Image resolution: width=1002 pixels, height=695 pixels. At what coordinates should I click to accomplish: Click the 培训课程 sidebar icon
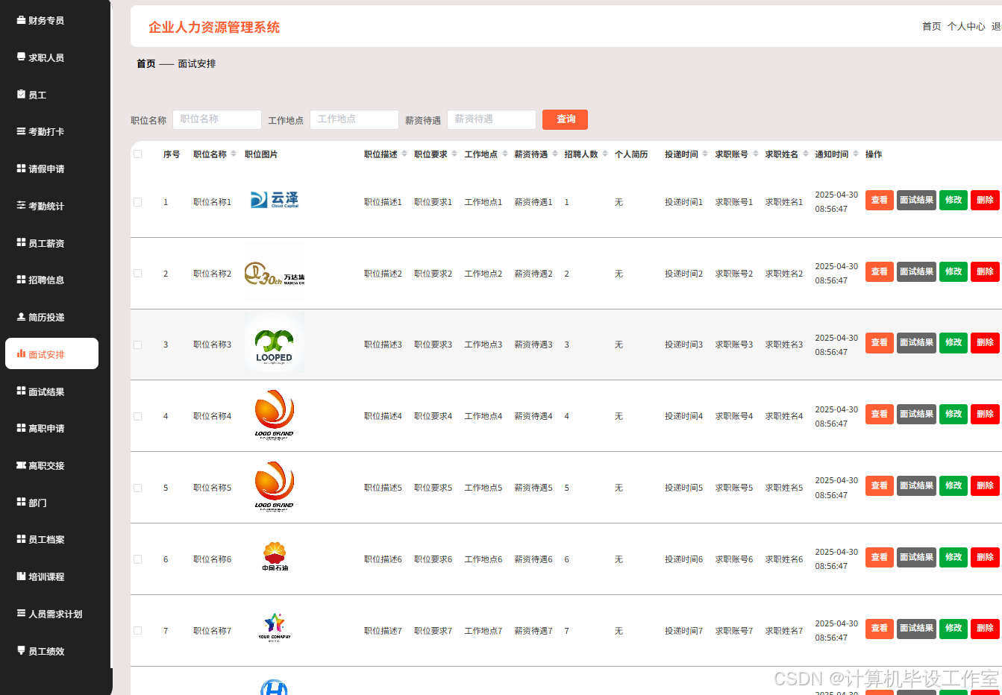click(x=21, y=576)
